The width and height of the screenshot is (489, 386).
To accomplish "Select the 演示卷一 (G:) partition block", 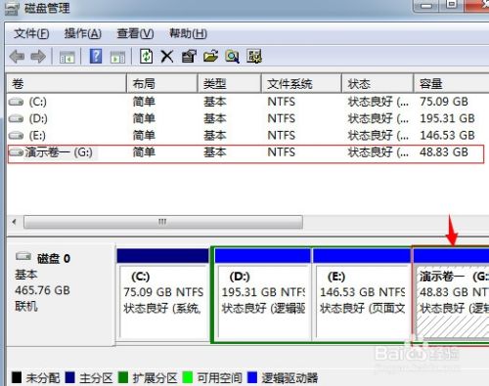I will click(451, 296).
